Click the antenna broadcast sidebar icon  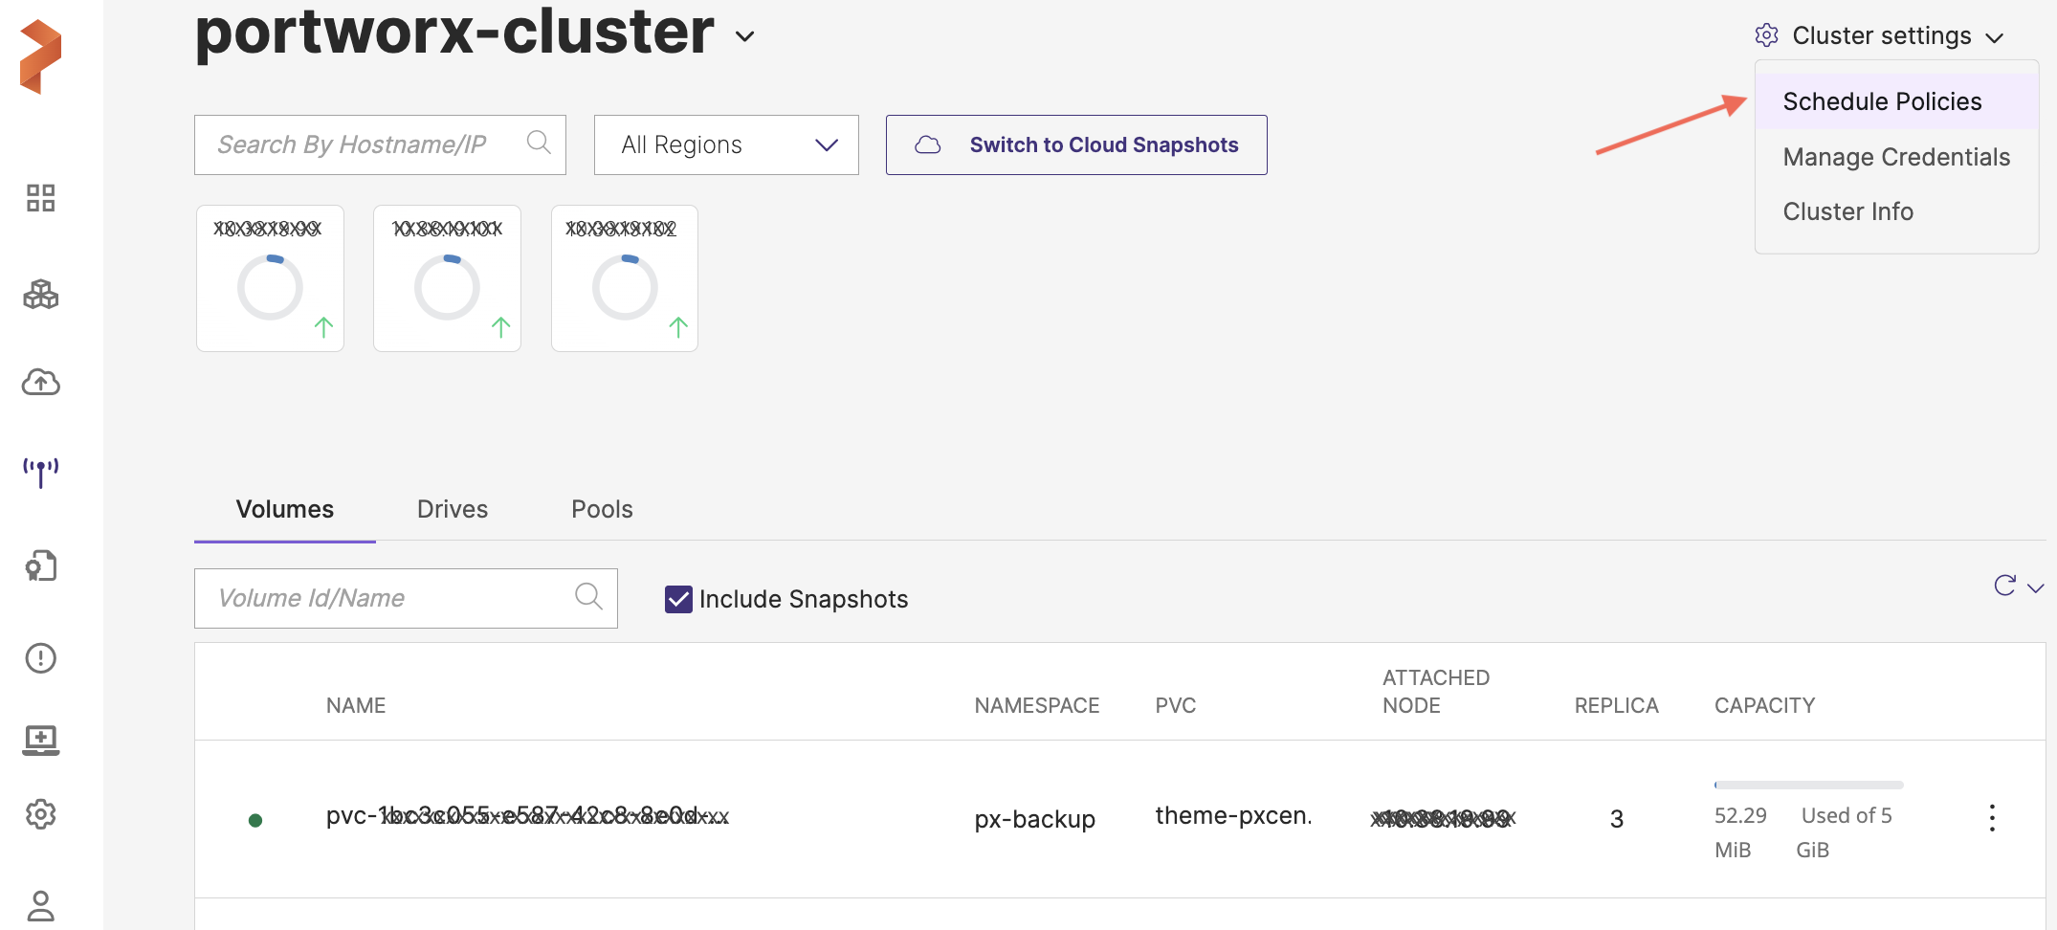(41, 471)
